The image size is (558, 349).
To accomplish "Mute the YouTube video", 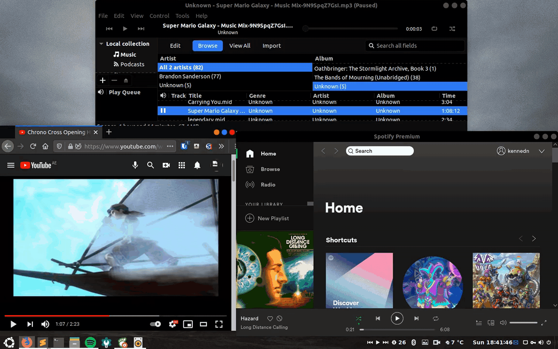I will click(45, 324).
